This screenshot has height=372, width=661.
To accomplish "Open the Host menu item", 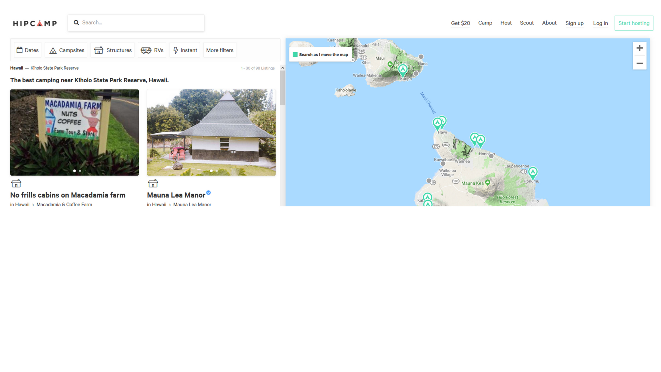I will click(506, 23).
